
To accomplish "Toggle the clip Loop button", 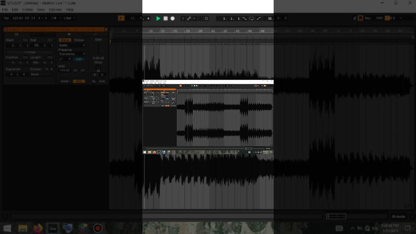I will pyautogui.click(x=30, y=52).
